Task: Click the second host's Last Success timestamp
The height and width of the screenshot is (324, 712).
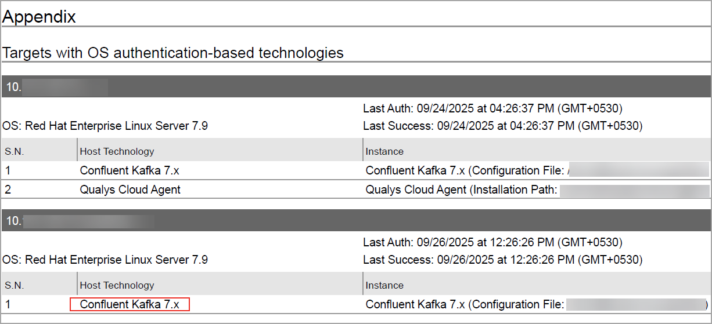Action: (x=502, y=259)
